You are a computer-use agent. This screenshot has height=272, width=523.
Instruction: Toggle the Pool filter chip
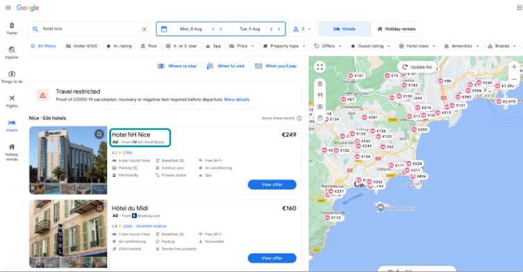tap(149, 46)
